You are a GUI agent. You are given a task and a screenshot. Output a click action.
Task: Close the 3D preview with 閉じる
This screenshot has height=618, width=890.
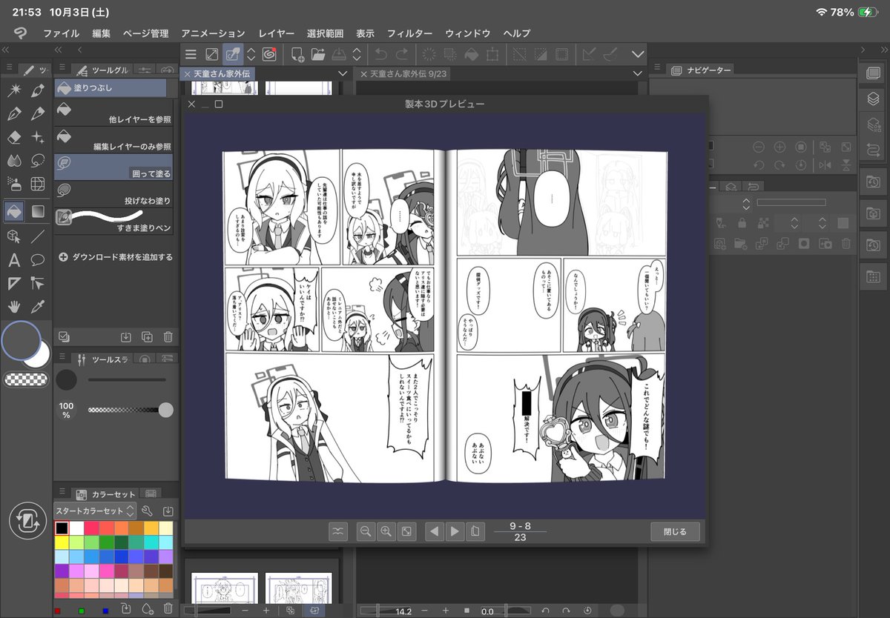pyautogui.click(x=675, y=531)
